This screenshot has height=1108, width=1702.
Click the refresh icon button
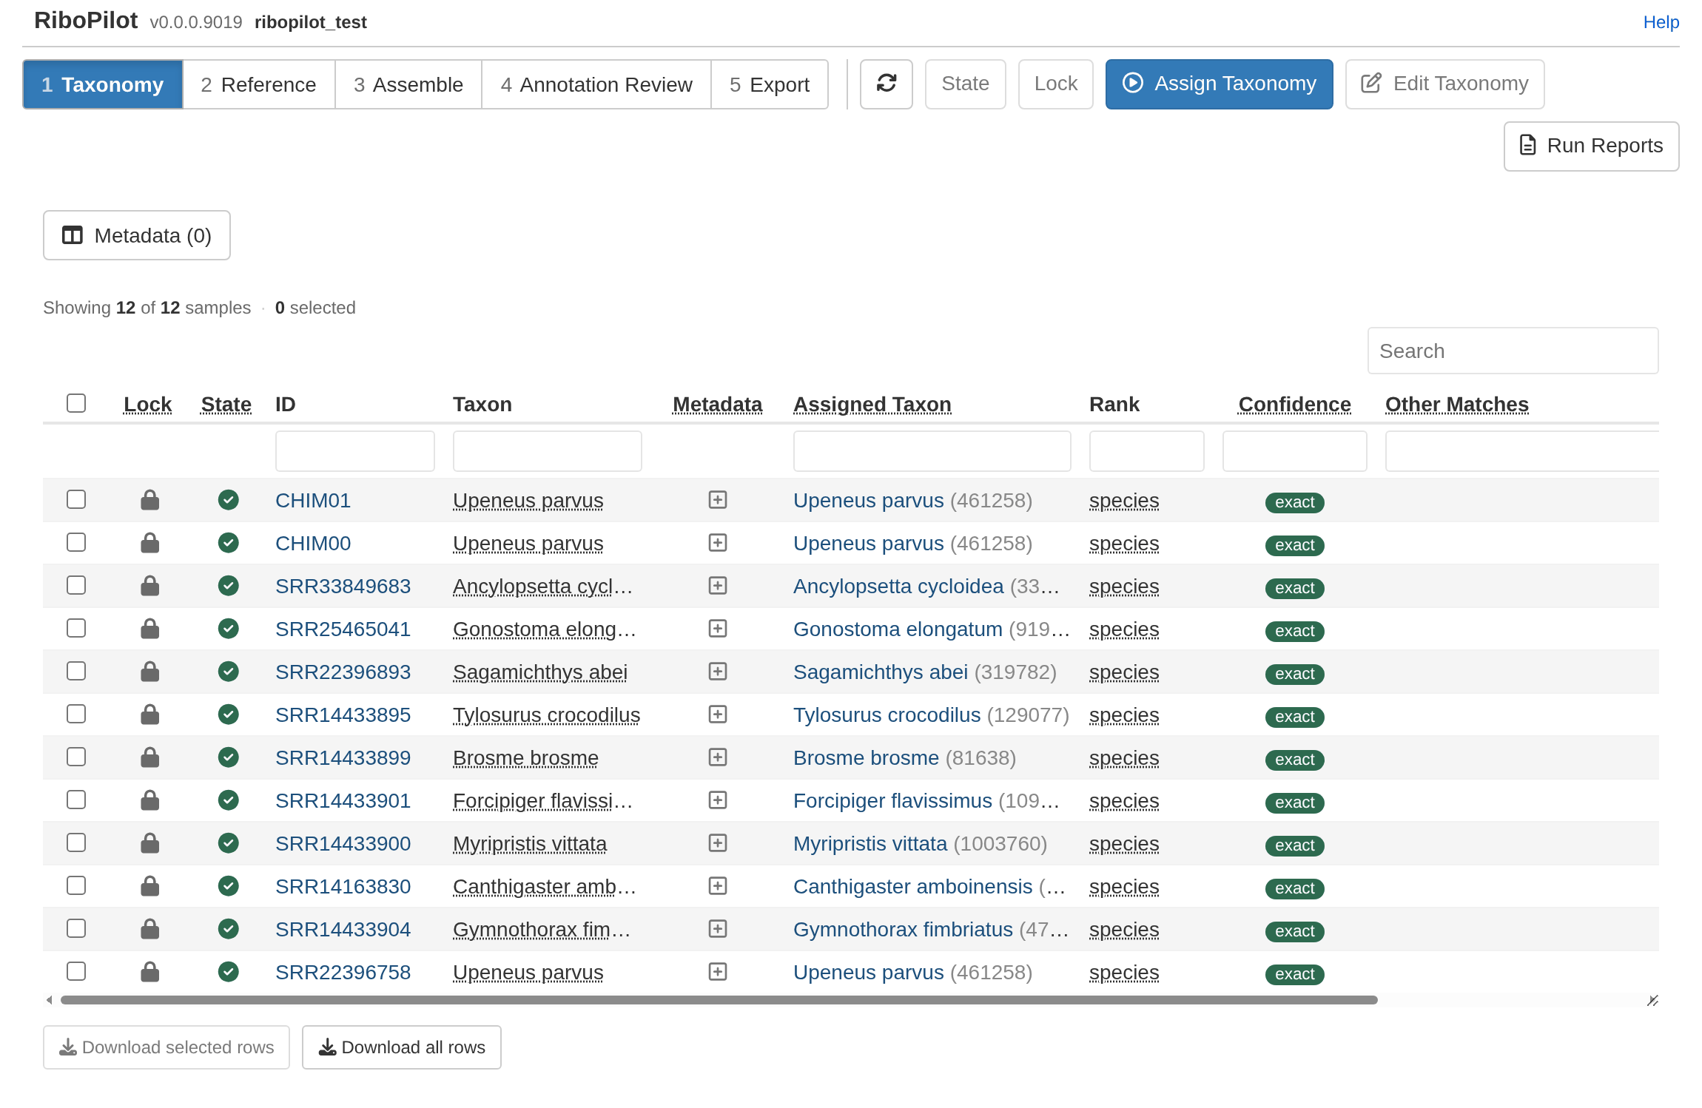tap(886, 84)
